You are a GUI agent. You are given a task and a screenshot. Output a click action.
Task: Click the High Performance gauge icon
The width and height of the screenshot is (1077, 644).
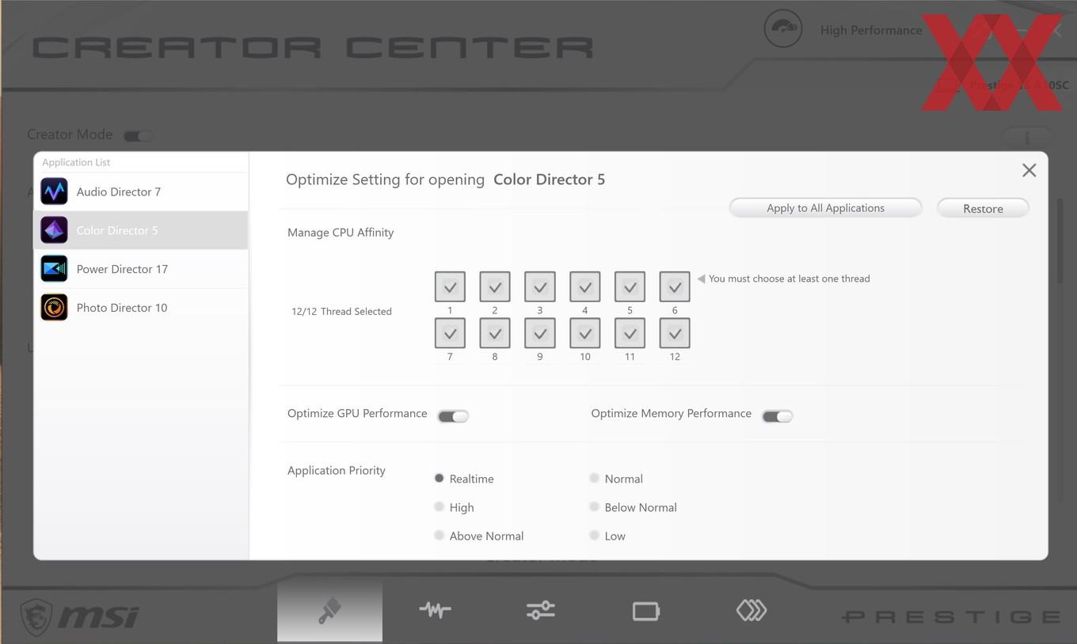(782, 28)
